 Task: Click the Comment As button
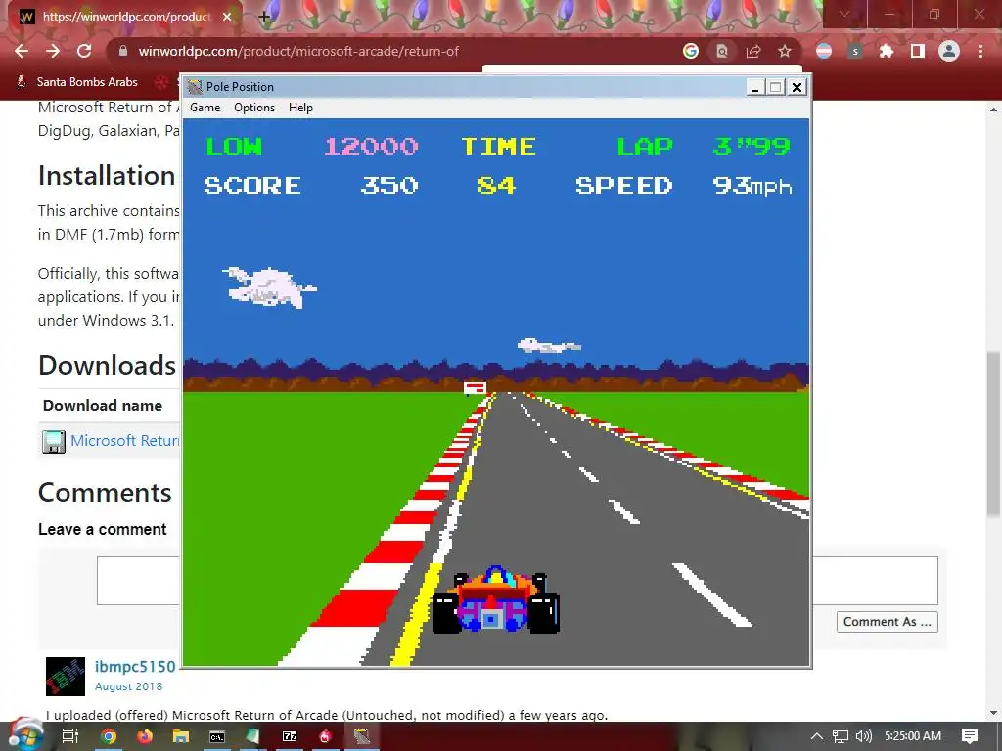[887, 622]
